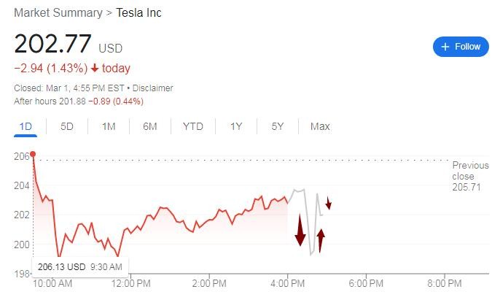Switch to the 1Y range tab

click(235, 126)
